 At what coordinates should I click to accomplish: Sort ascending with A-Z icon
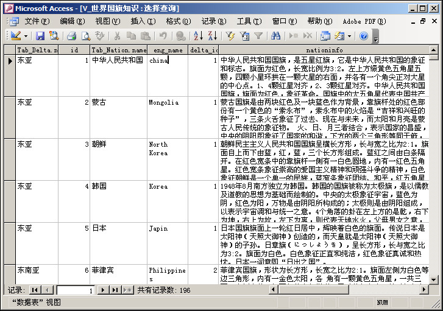198,36
